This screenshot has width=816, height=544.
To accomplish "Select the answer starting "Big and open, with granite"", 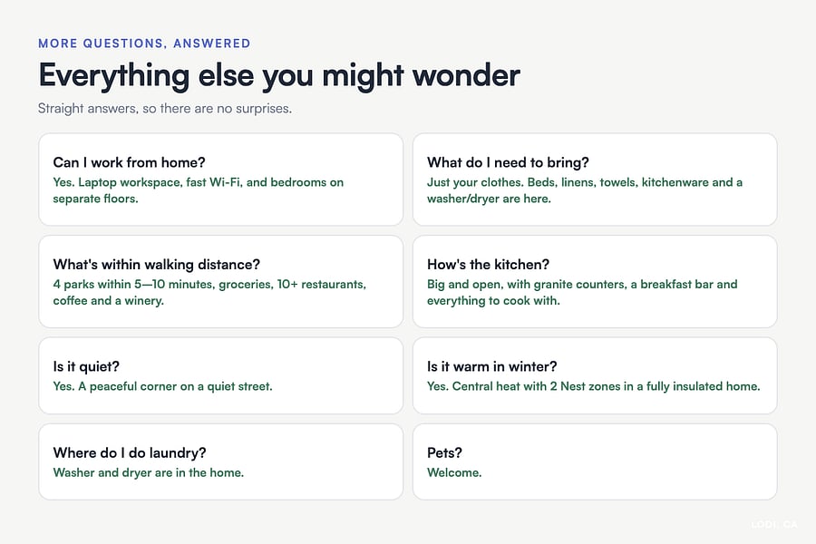I will click(x=582, y=293).
